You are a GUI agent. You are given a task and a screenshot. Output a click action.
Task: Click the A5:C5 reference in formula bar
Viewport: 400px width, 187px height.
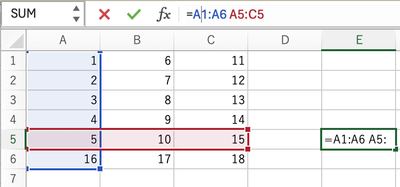246,14
